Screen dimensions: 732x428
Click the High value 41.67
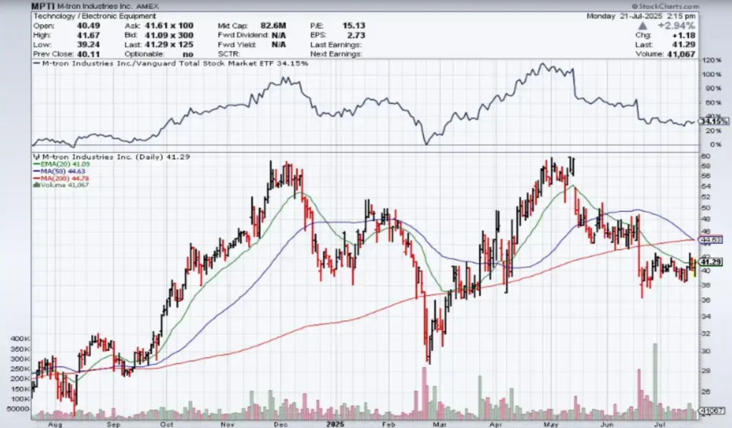point(88,35)
